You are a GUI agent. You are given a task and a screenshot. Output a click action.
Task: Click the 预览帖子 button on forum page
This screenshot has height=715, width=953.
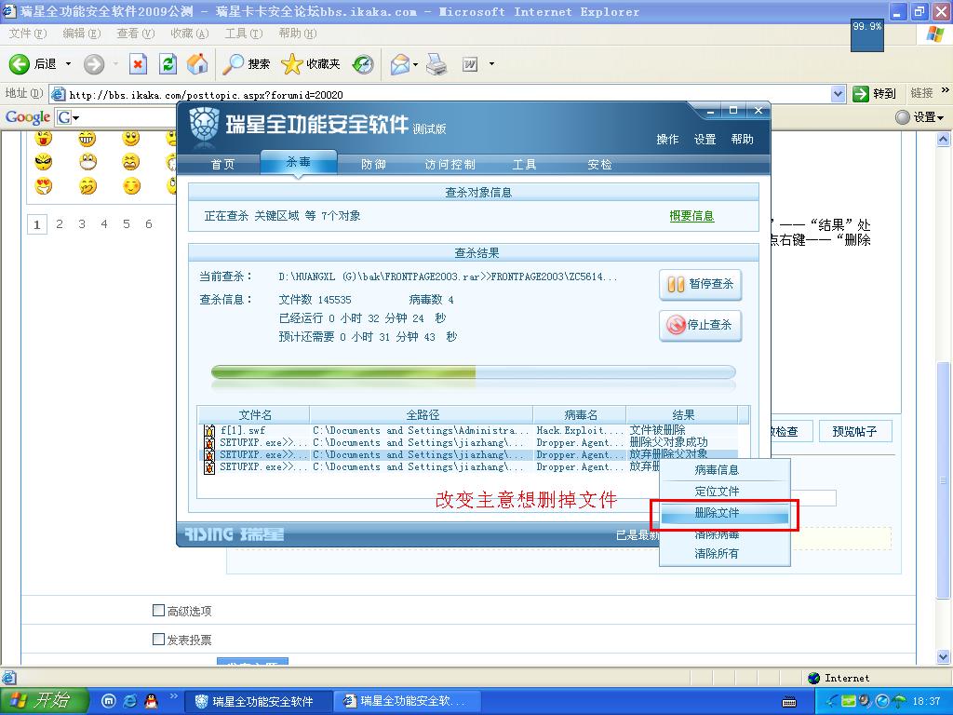tap(854, 432)
